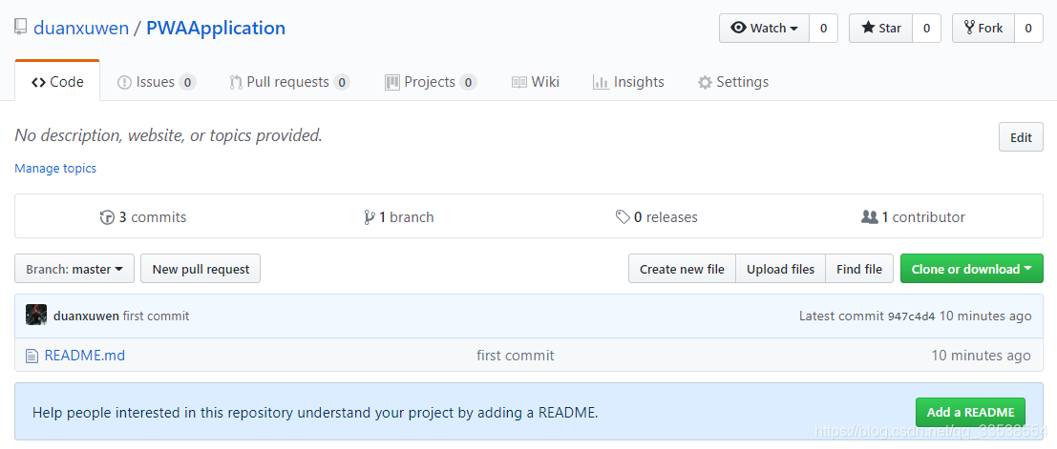Click the duanxuwen avatar thumbnail

pos(36,315)
